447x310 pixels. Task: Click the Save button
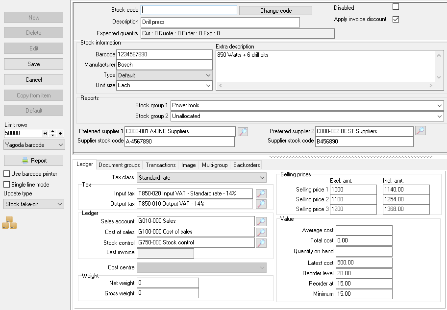pyautogui.click(x=34, y=64)
